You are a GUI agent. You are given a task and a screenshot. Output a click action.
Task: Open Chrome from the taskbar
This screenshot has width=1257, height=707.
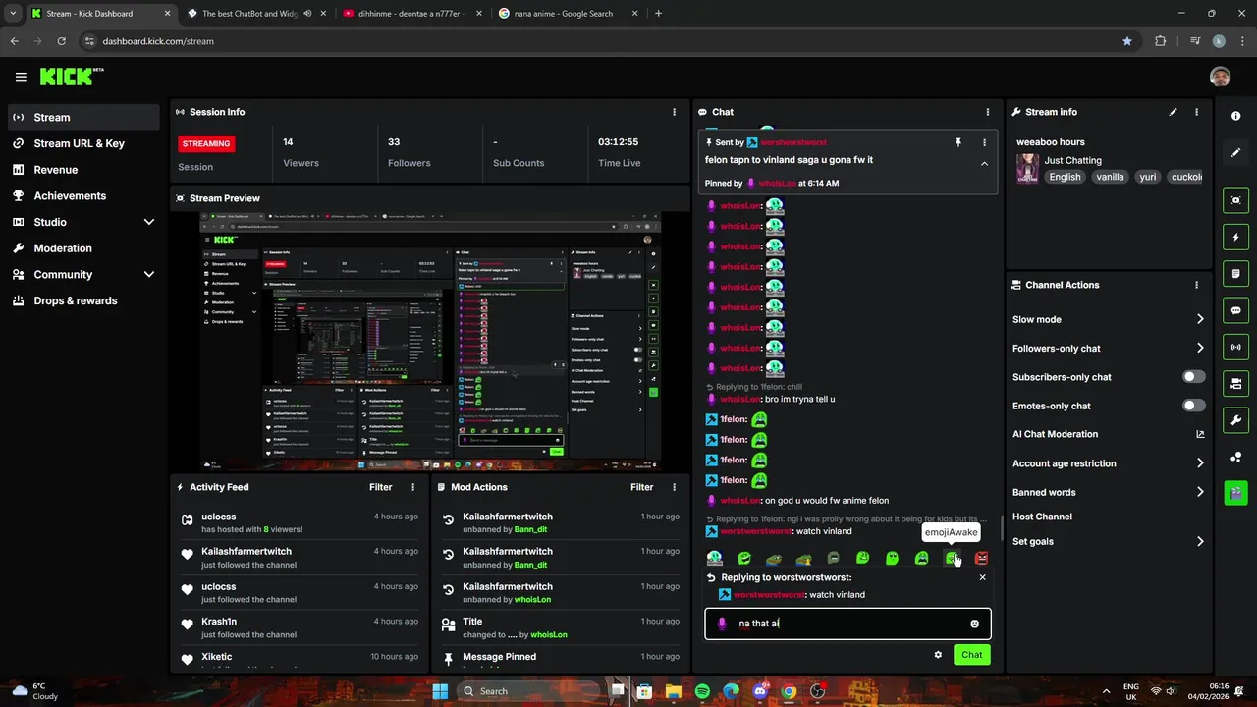789,691
